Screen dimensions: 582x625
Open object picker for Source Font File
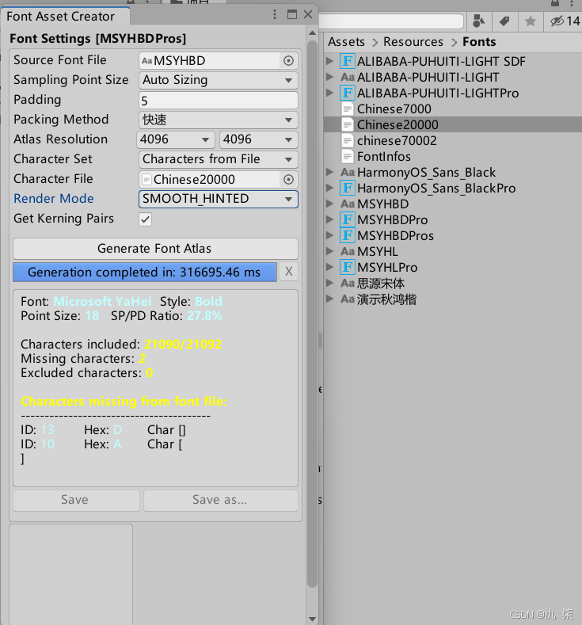coord(288,60)
